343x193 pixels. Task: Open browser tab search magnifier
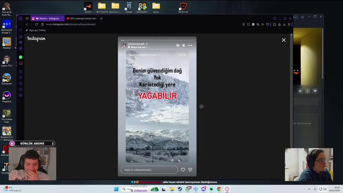[274, 18]
